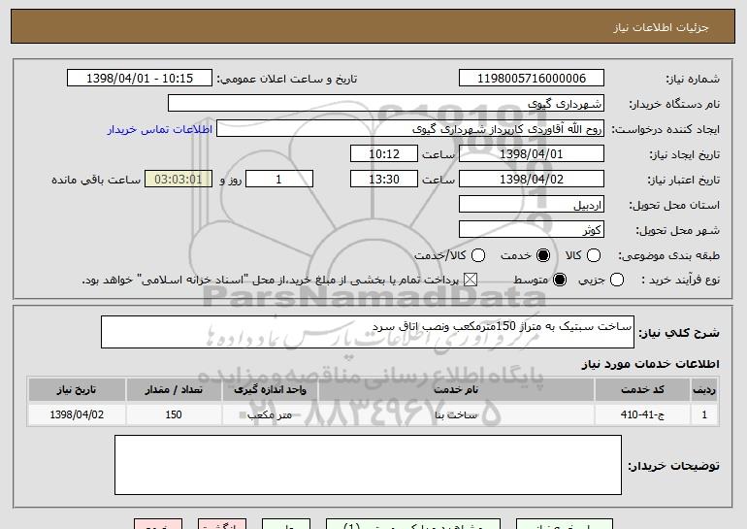Click the request creator name field
The width and height of the screenshot is (747, 529).
click(x=410, y=129)
